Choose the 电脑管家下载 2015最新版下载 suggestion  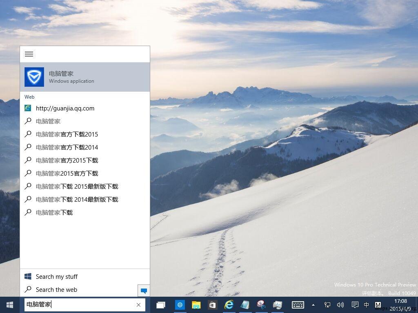[x=77, y=187]
